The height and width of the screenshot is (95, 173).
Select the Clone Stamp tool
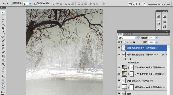(x=3, y=44)
